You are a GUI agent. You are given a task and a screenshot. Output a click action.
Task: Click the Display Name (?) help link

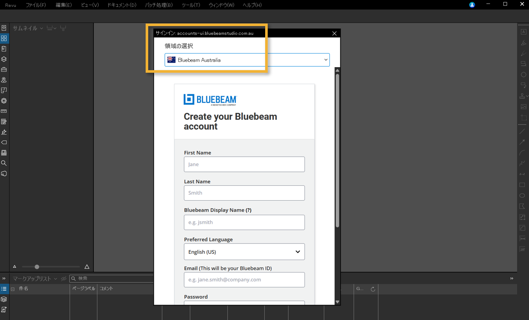(248, 210)
